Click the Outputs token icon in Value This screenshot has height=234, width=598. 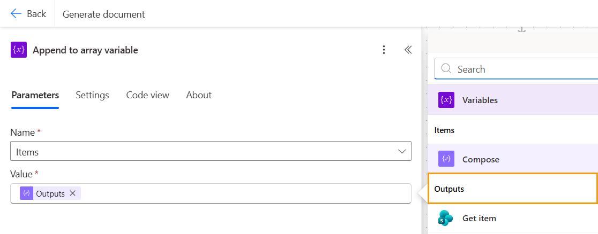point(26,193)
